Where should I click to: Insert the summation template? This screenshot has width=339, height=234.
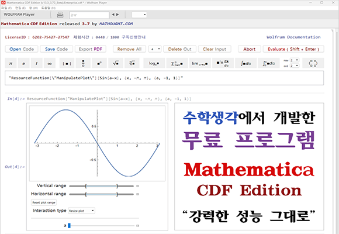pyautogui.click(x=177, y=63)
